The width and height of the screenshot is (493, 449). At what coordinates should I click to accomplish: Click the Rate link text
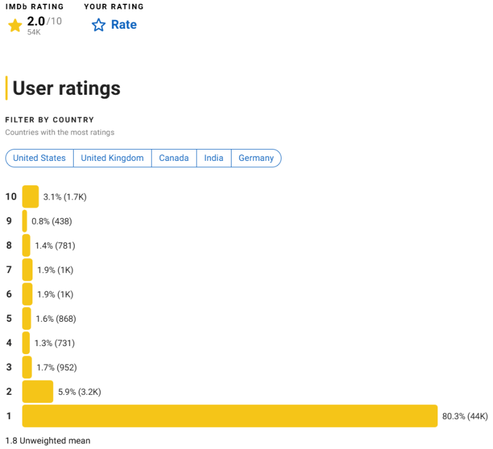tap(124, 25)
